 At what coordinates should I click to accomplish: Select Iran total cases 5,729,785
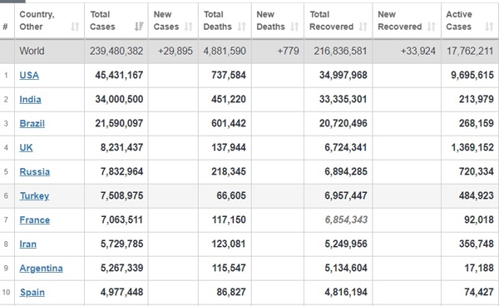point(122,244)
